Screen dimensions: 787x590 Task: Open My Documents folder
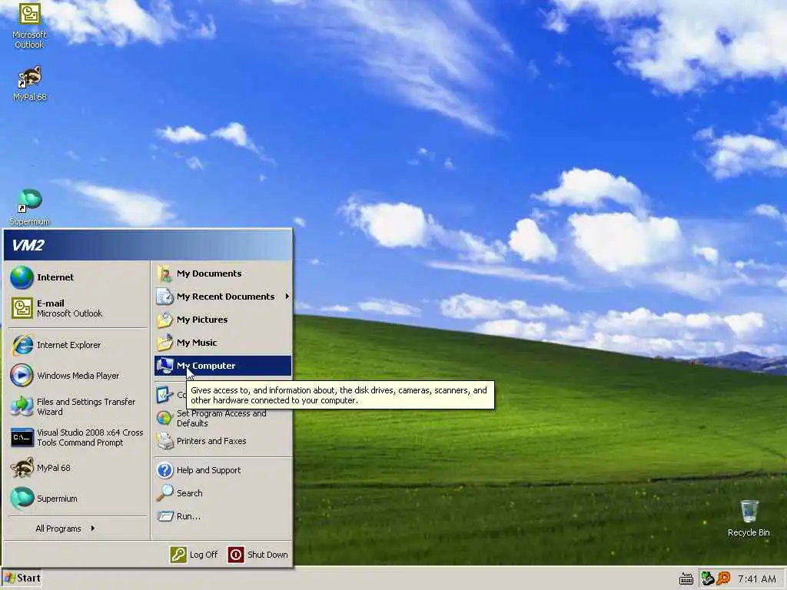tap(223, 273)
